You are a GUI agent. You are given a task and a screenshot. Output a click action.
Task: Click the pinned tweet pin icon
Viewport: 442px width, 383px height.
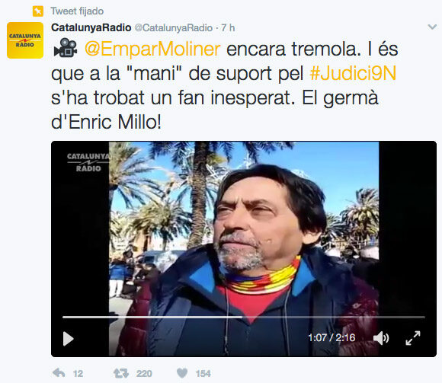click(x=38, y=11)
